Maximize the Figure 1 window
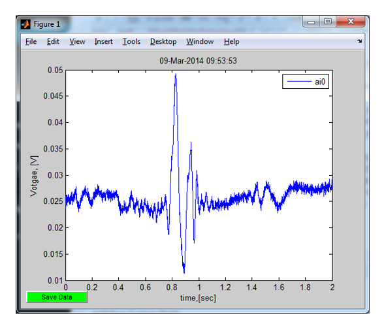 pos(328,22)
